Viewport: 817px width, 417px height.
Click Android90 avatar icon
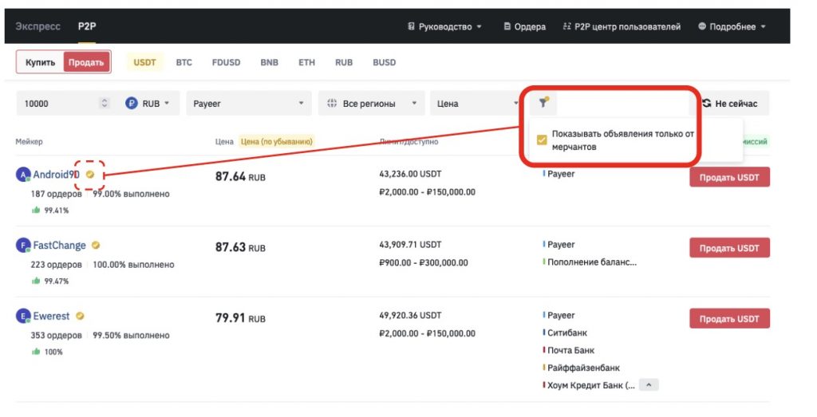click(23, 175)
